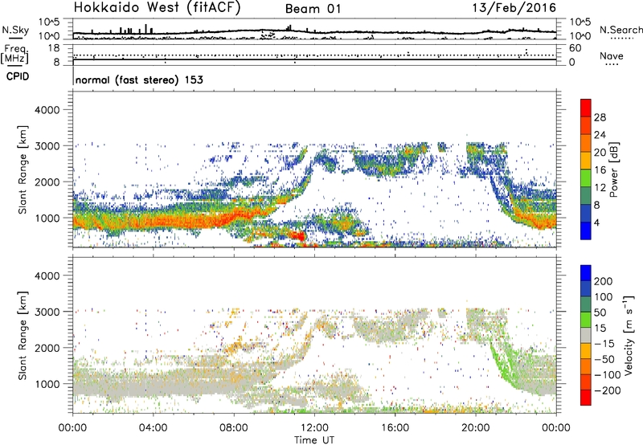This screenshot has width=643, height=445.
Task: Click the '16:00' time tick label
Action: coord(395,428)
